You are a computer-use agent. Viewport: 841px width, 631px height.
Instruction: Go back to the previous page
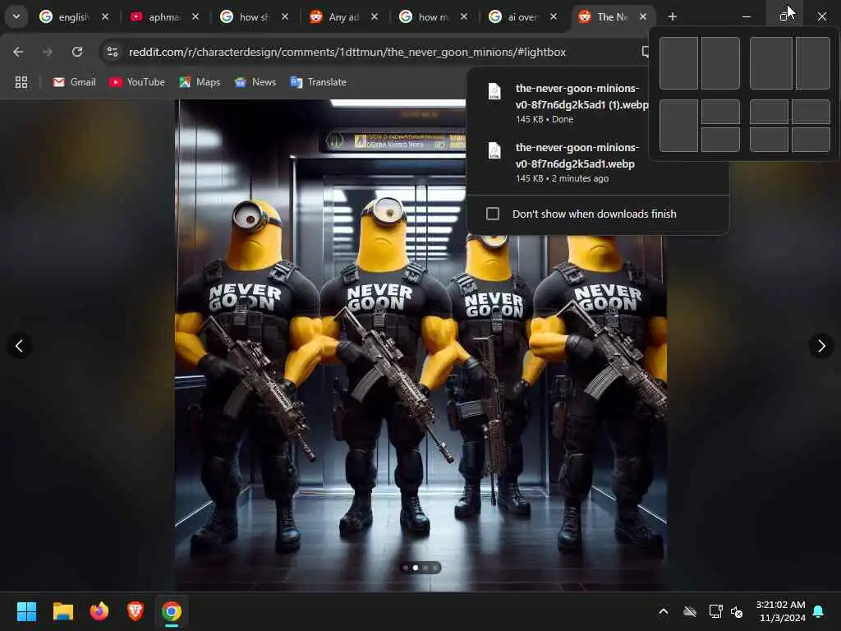18,52
